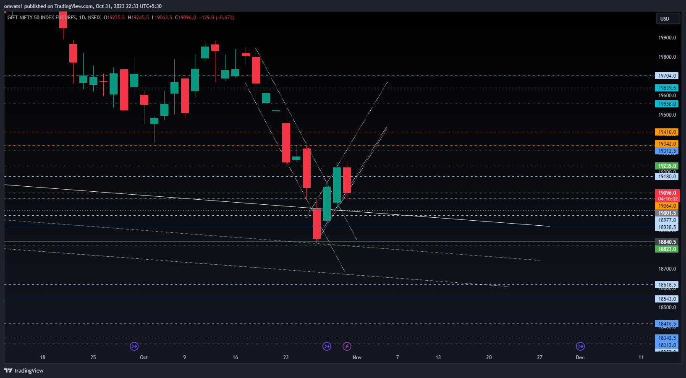Click the high value H19245.5 in legend

[x=139, y=18]
